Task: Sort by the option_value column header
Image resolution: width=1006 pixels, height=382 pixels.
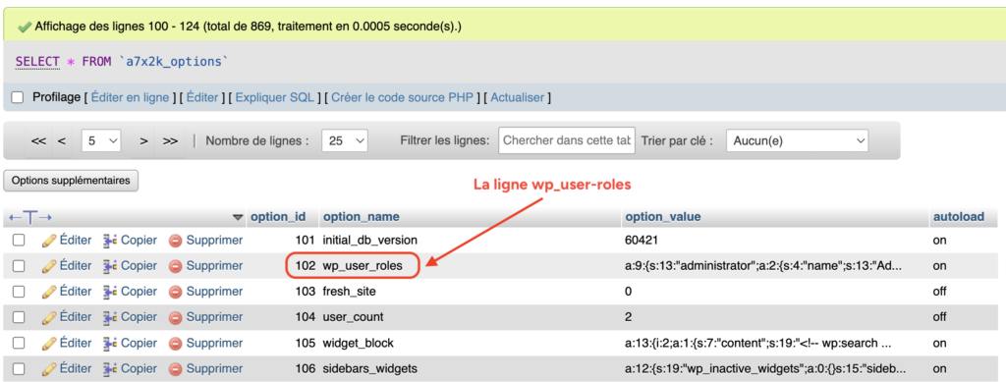Action: 663,217
